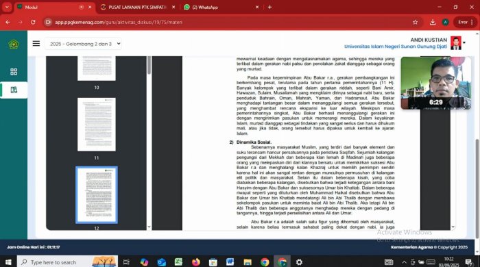The image size is (480, 267).
Task: Switch to PUSAT LAYANAN PTK SIMPATIKA tab
Action: tap(137, 7)
